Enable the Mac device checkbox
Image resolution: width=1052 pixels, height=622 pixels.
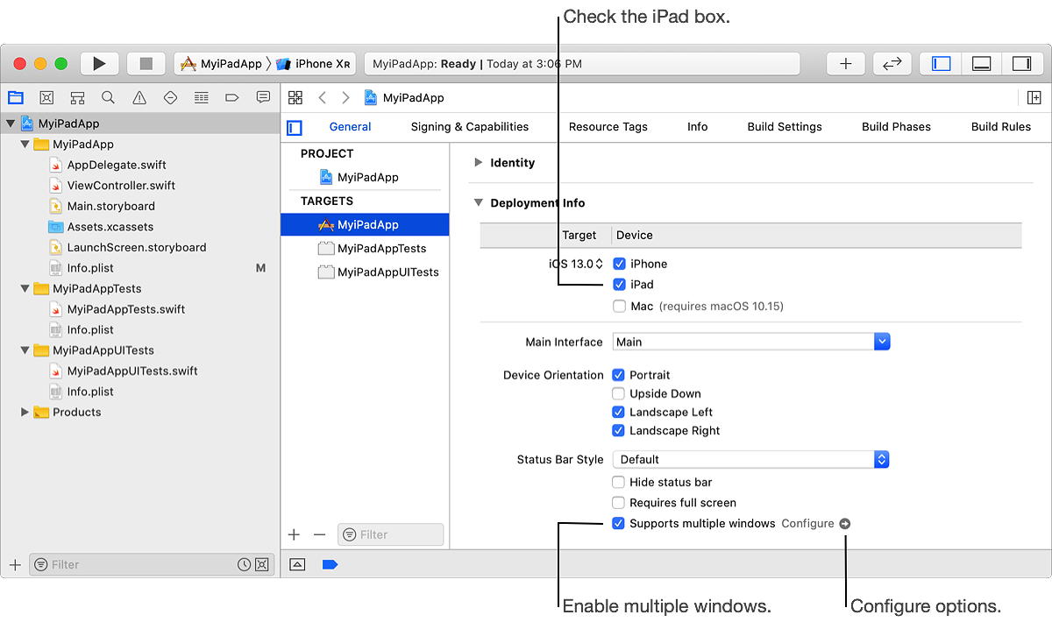620,307
